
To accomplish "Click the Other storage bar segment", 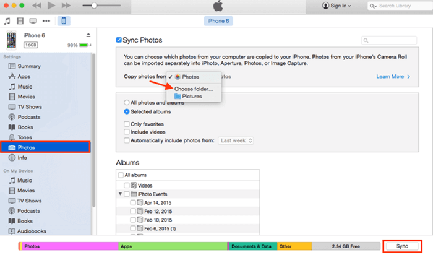I will click(294, 246).
